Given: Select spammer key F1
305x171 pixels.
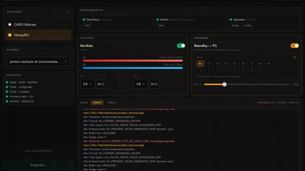Looking at the screenshot, I should click(x=200, y=63).
